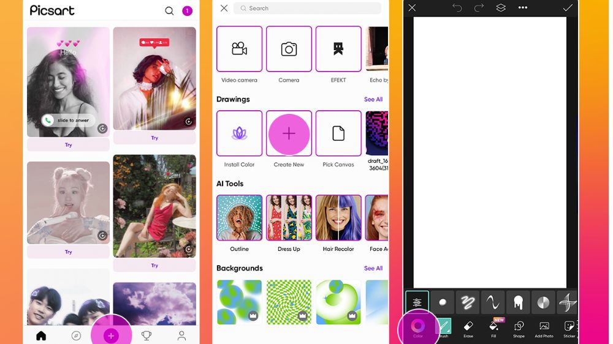
Task: Open the Sticker tool
Action: [x=569, y=329]
